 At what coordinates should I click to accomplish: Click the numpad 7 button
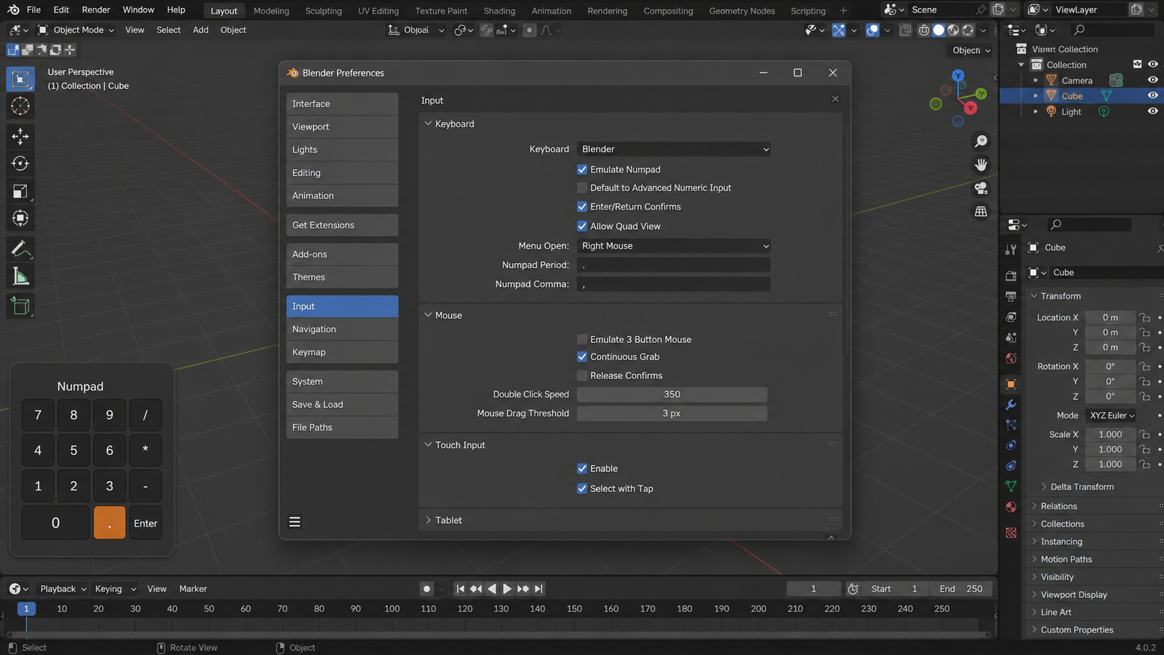pyautogui.click(x=38, y=415)
